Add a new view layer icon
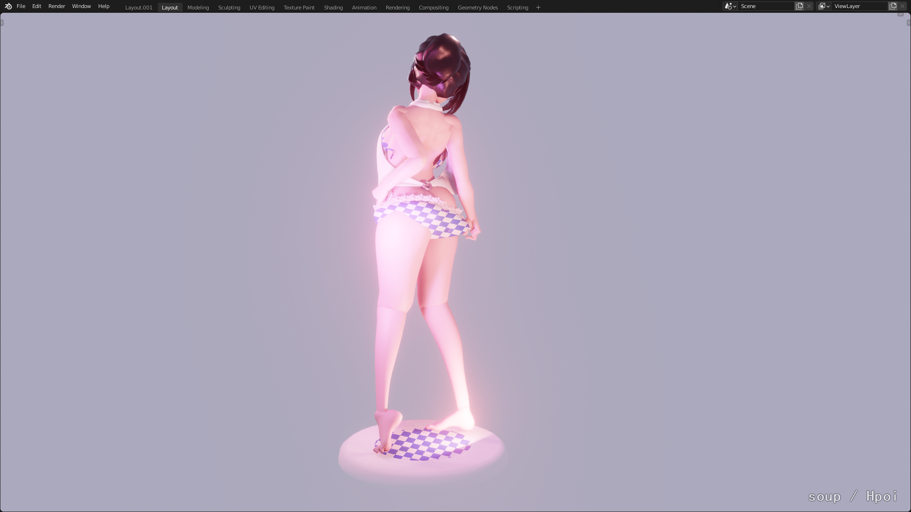 point(893,6)
